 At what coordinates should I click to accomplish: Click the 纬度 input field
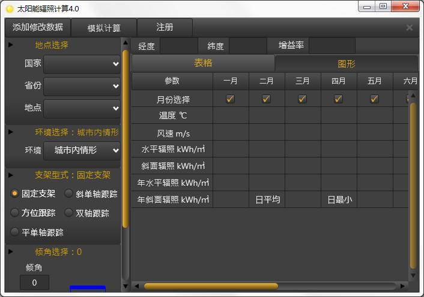point(247,46)
